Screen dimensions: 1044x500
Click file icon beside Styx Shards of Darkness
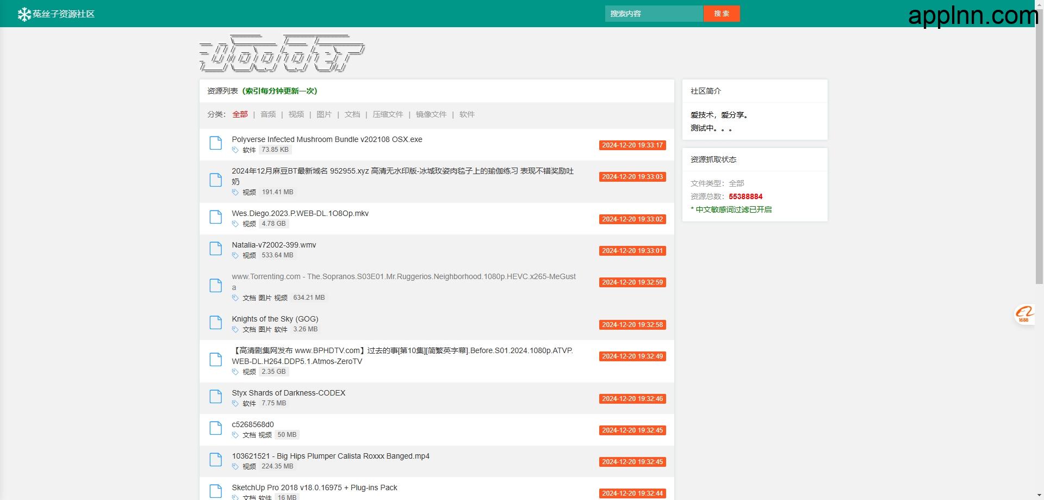pyautogui.click(x=216, y=397)
